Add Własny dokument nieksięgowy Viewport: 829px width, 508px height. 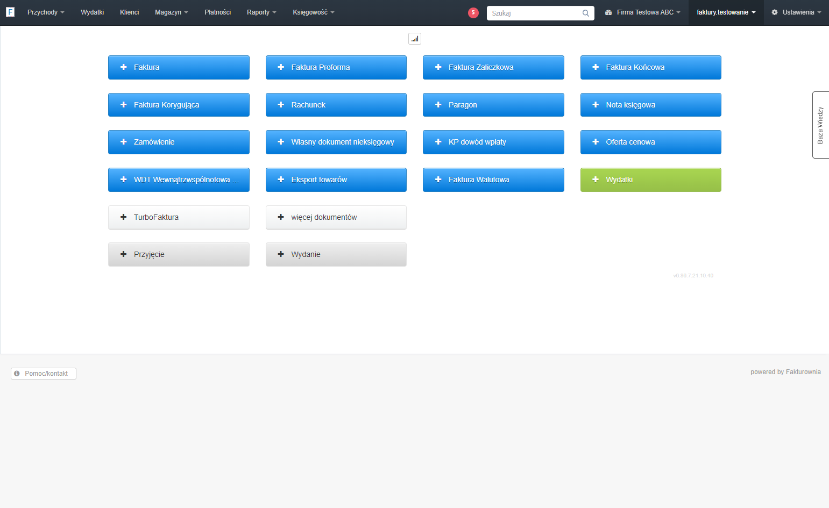(336, 142)
